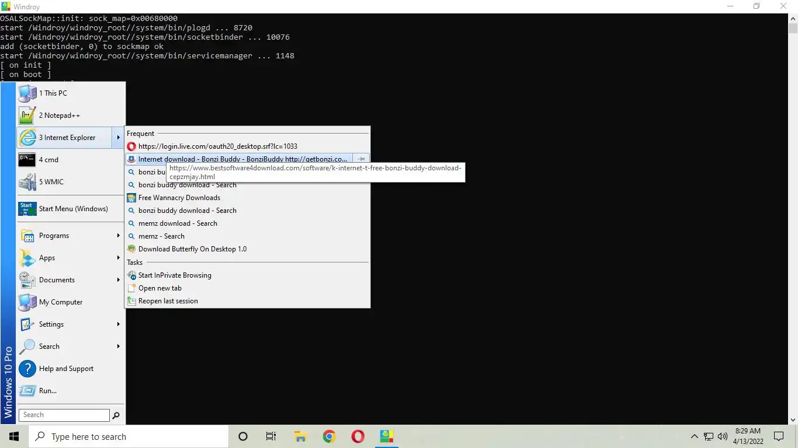Screen dimensions: 798x448
Task: Show hidden system tray icons
Action: coord(695,436)
